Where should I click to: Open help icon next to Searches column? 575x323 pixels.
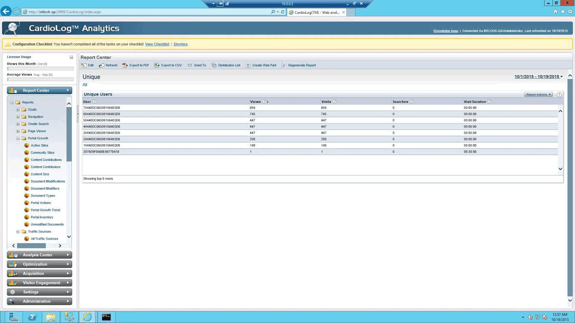tap(411, 101)
